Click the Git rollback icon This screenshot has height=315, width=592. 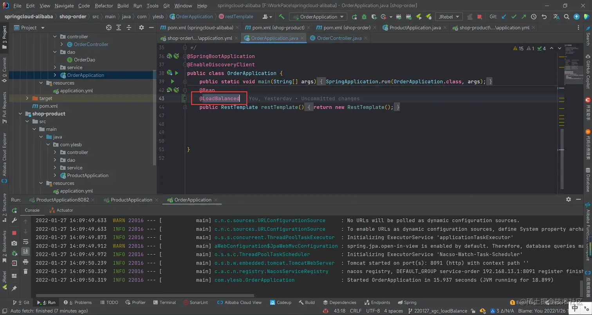pyautogui.click(x=544, y=17)
